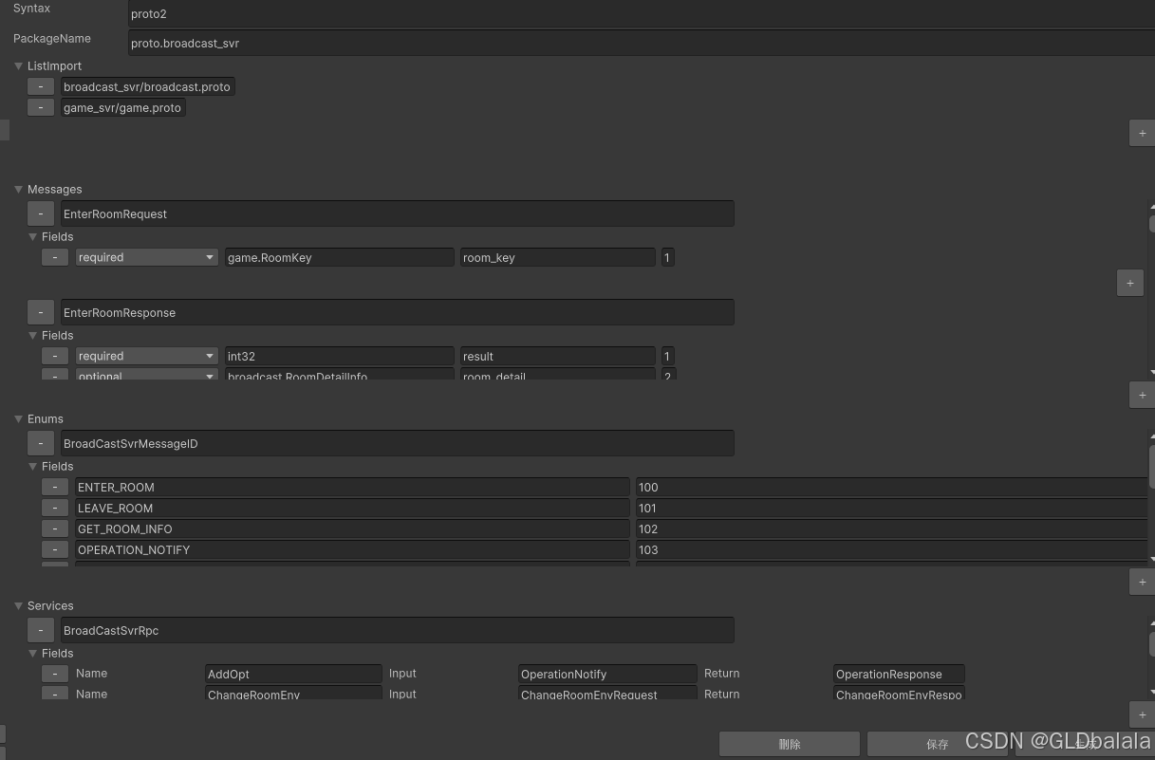Remove the result field row
Viewport: 1155px width, 760px height.
click(55, 356)
